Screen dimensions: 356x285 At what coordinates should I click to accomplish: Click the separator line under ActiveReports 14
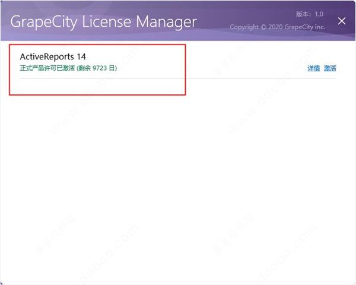click(178, 78)
